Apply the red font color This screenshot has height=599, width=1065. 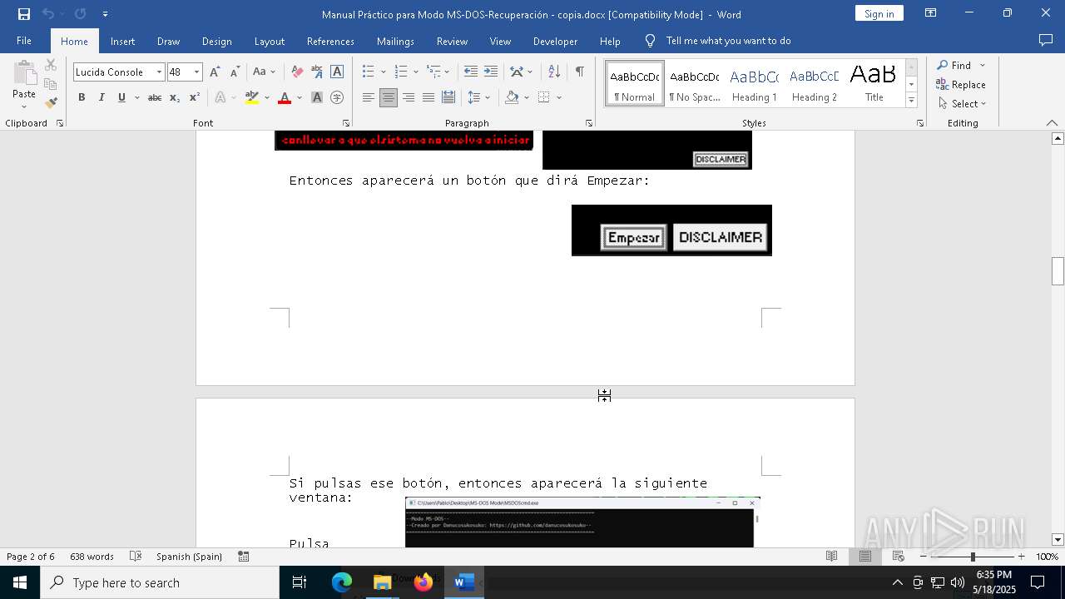pyautogui.click(x=285, y=97)
